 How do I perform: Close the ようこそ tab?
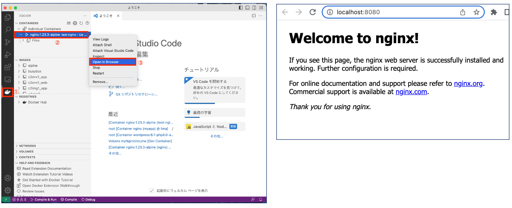click(x=118, y=16)
